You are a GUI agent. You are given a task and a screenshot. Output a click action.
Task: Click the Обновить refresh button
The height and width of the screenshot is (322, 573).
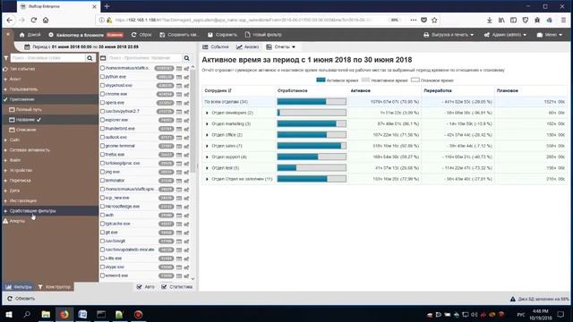tap(21, 299)
